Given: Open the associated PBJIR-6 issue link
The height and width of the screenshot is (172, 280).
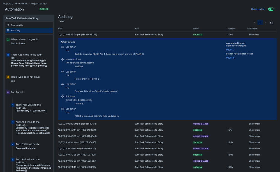Looking at the screenshot, I should coord(230,58).
